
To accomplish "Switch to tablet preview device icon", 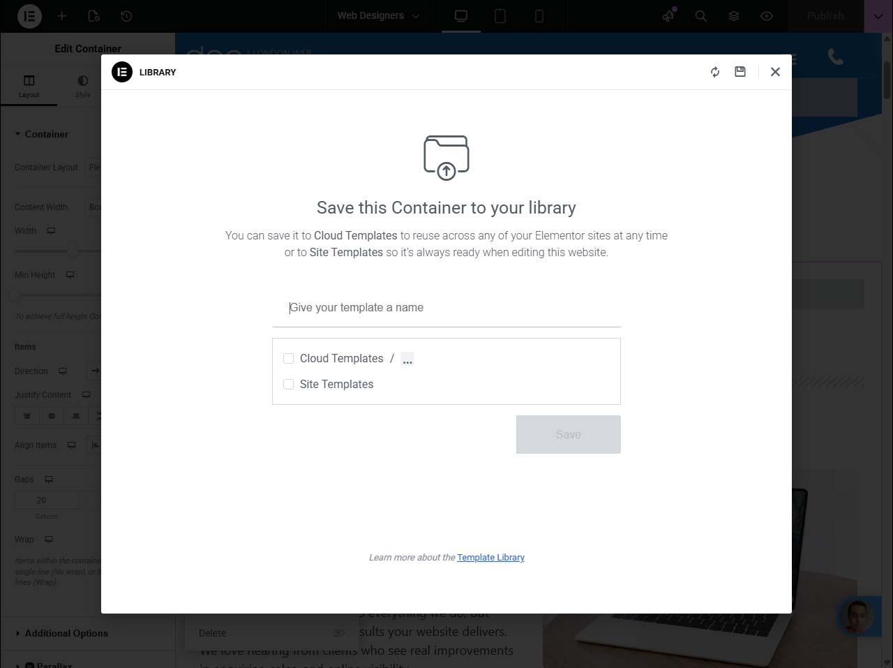I will click(500, 16).
